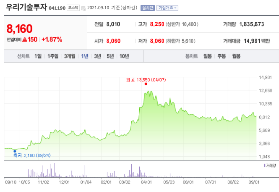Click the 거래량 legend in the volume chart

(x=270, y=166)
